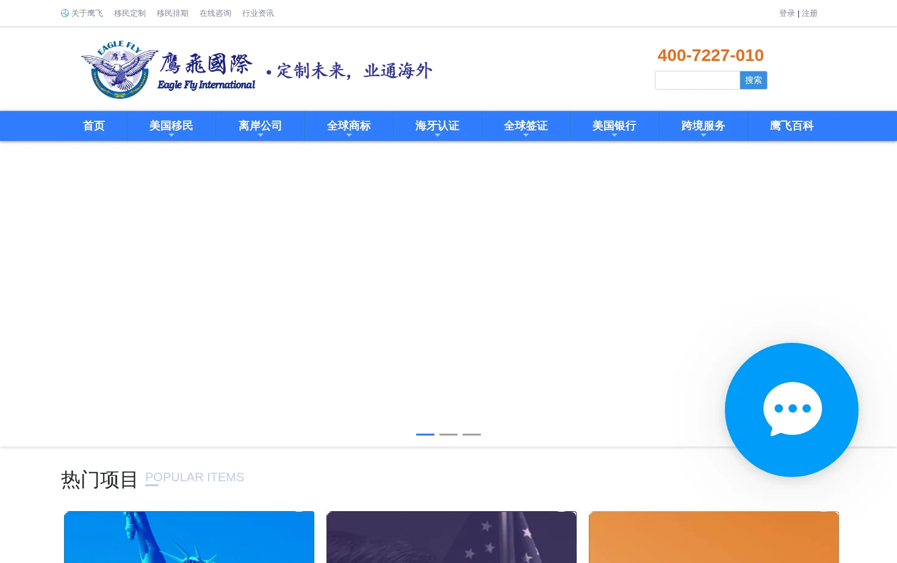
Task: Visit the 行业资讯 link
Action: (258, 13)
